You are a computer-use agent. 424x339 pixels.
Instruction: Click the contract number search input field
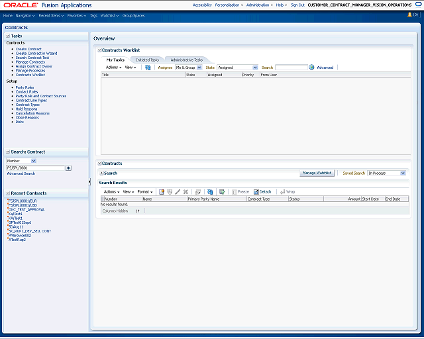click(x=35, y=168)
